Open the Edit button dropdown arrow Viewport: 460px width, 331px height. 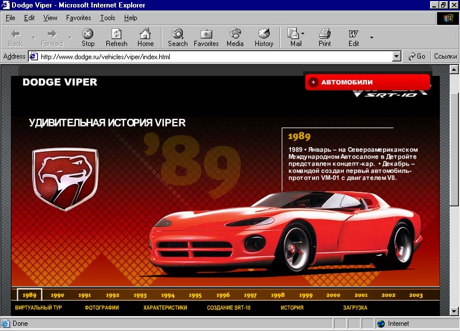[371, 37]
